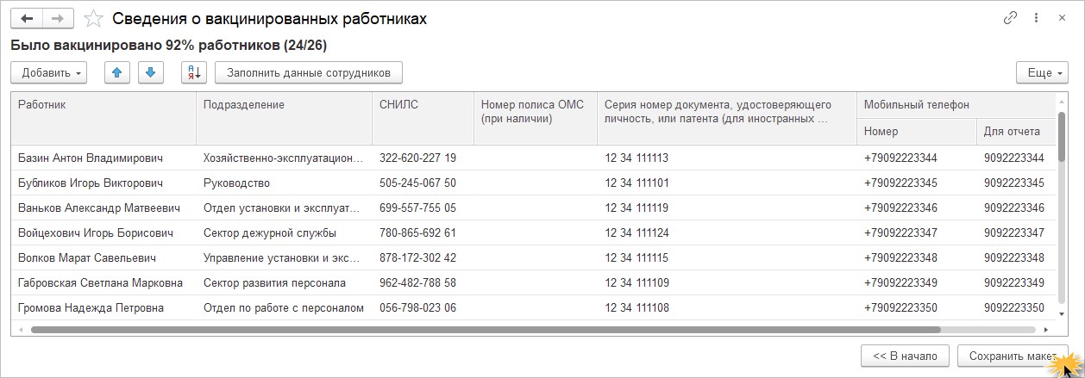Click SNILS cell 505-245-067 50
1085x378 pixels.
[423, 183]
